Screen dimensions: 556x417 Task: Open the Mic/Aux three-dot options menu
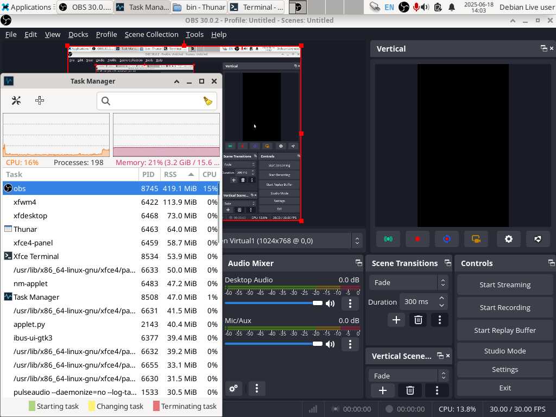tap(350, 344)
